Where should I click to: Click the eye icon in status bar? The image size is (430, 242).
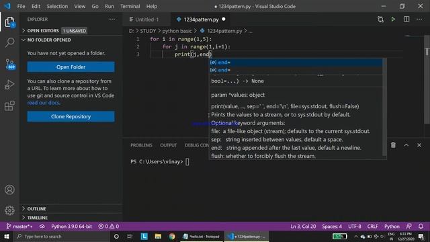click(x=42, y=227)
